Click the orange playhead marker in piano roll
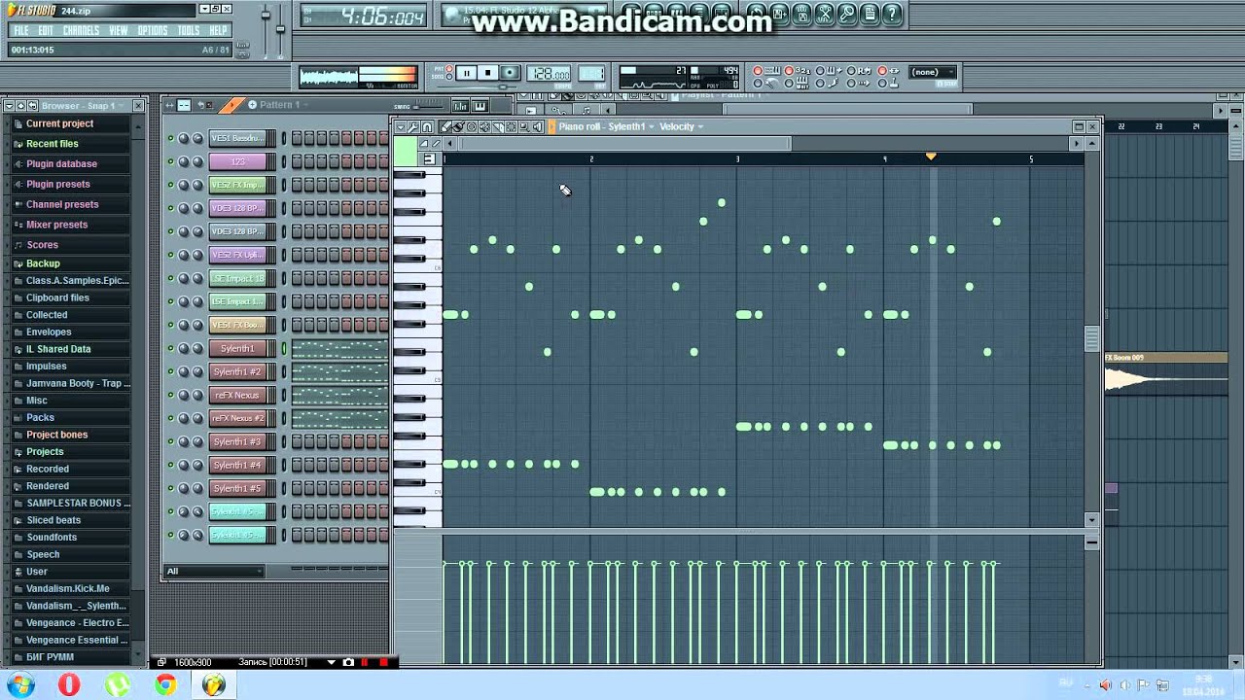This screenshot has width=1245, height=700. [x=931, y=157]
